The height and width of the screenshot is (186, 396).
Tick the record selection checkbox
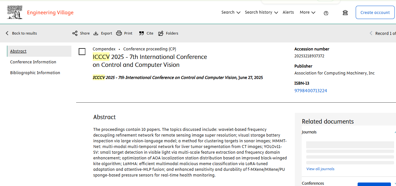82,52
